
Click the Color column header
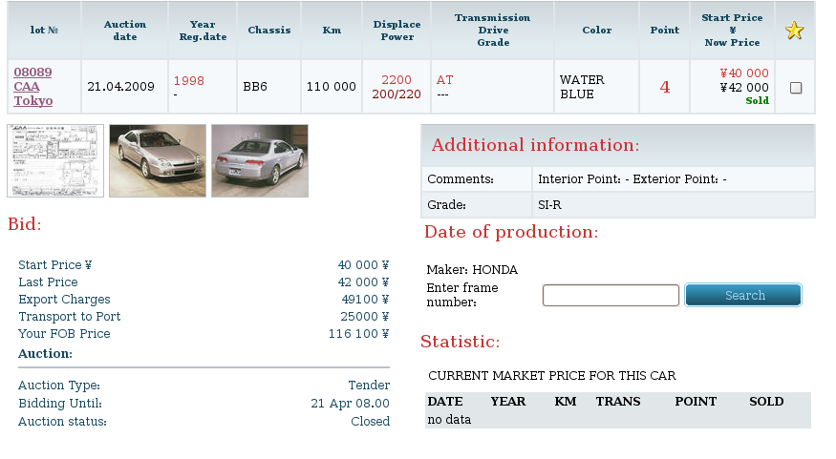tap(596, 31)
